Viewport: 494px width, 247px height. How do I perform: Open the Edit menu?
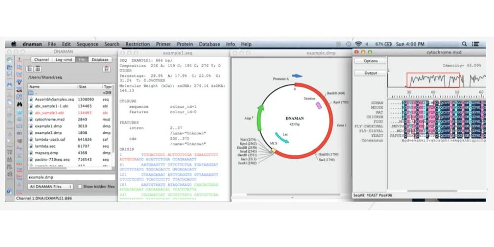coord(66,44)
